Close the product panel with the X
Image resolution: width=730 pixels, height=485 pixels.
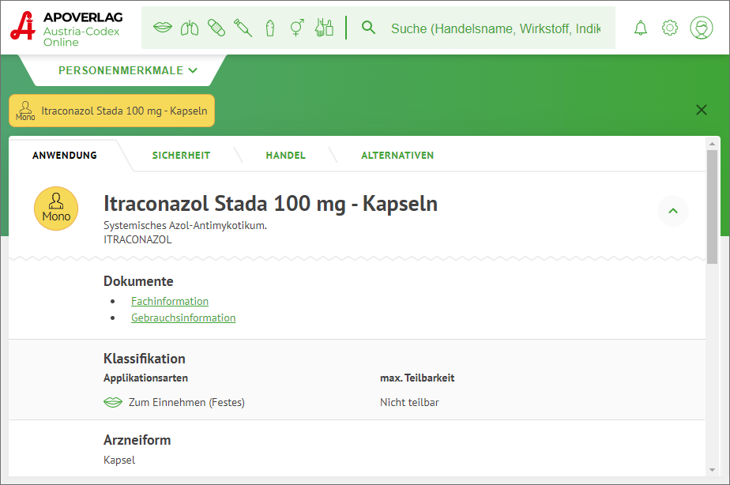702,111
